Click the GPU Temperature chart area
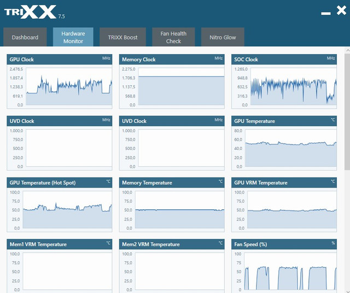 pos(290,148)
